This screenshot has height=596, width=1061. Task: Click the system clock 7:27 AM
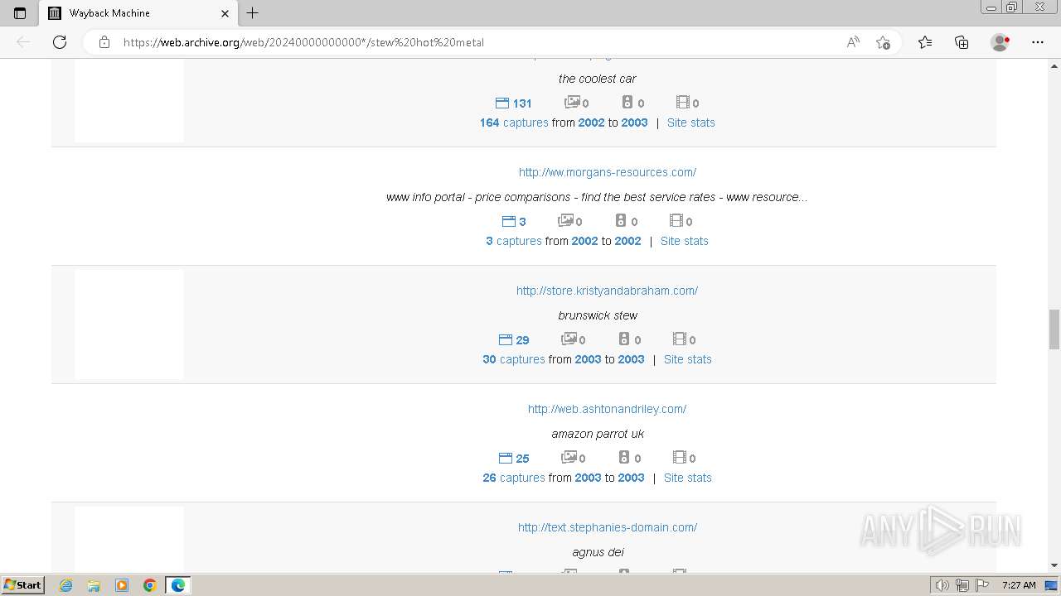tap(1019, 585)
